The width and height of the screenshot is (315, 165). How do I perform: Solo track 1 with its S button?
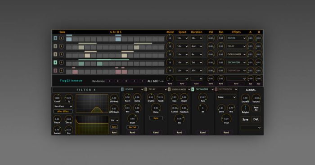pos(61,38)
